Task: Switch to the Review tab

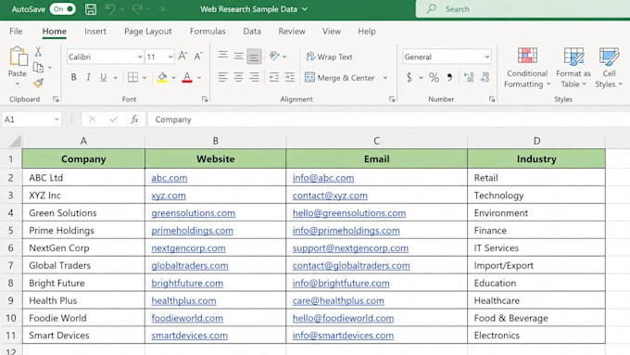Action: tap(292, 31)
